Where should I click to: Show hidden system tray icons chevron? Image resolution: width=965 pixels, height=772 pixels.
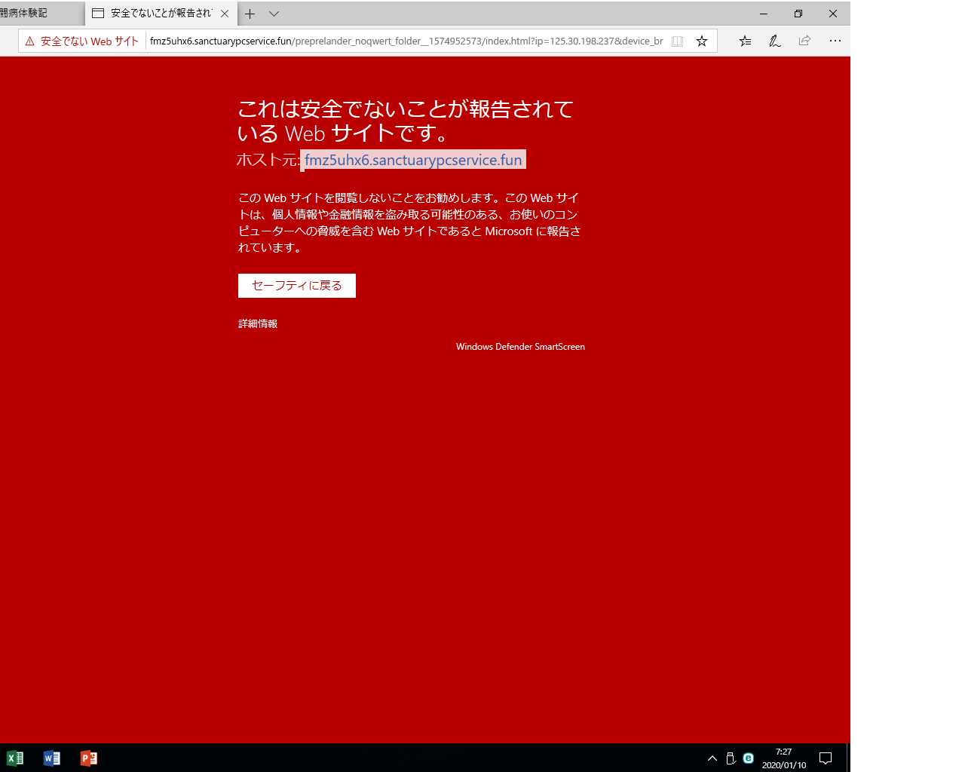712,758
